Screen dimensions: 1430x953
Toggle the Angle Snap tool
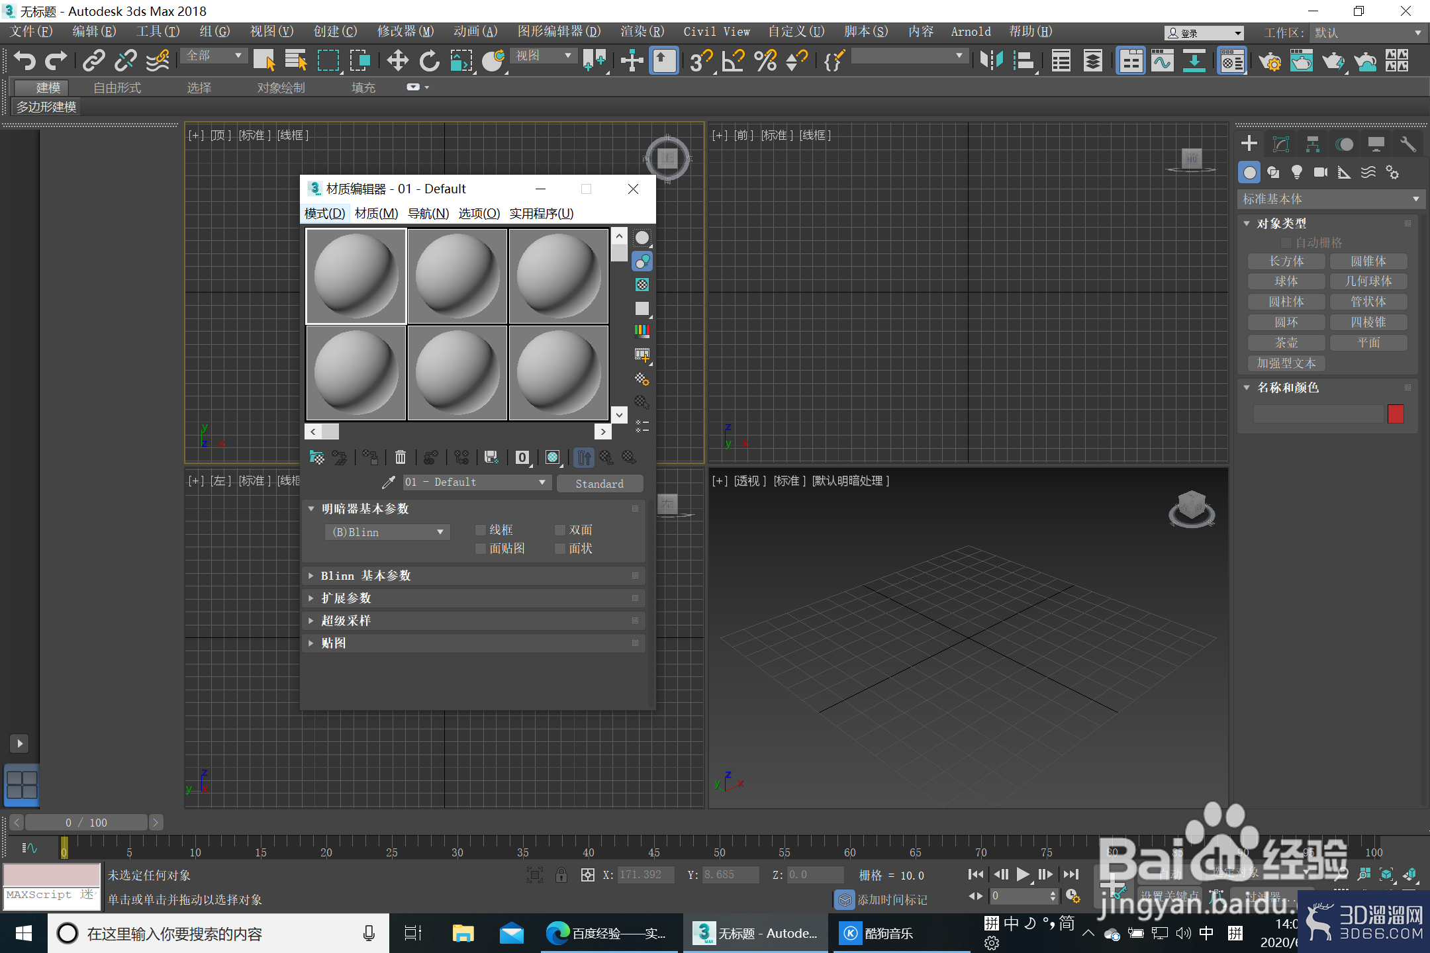[734, 61]
